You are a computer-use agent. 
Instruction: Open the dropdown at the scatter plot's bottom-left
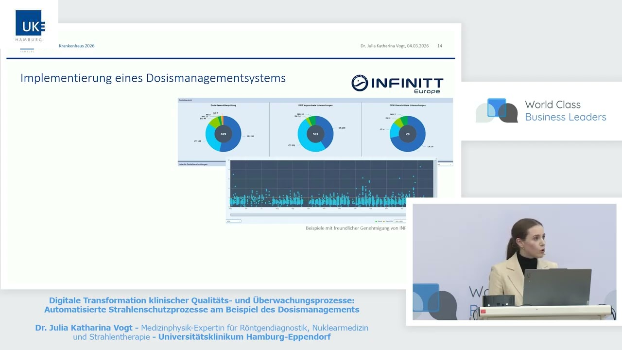234,221
